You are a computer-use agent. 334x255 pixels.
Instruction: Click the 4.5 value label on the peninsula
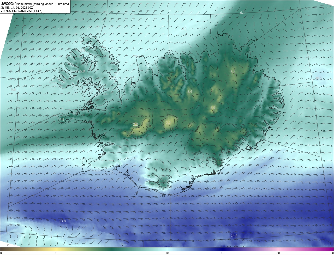coord(62,119)
